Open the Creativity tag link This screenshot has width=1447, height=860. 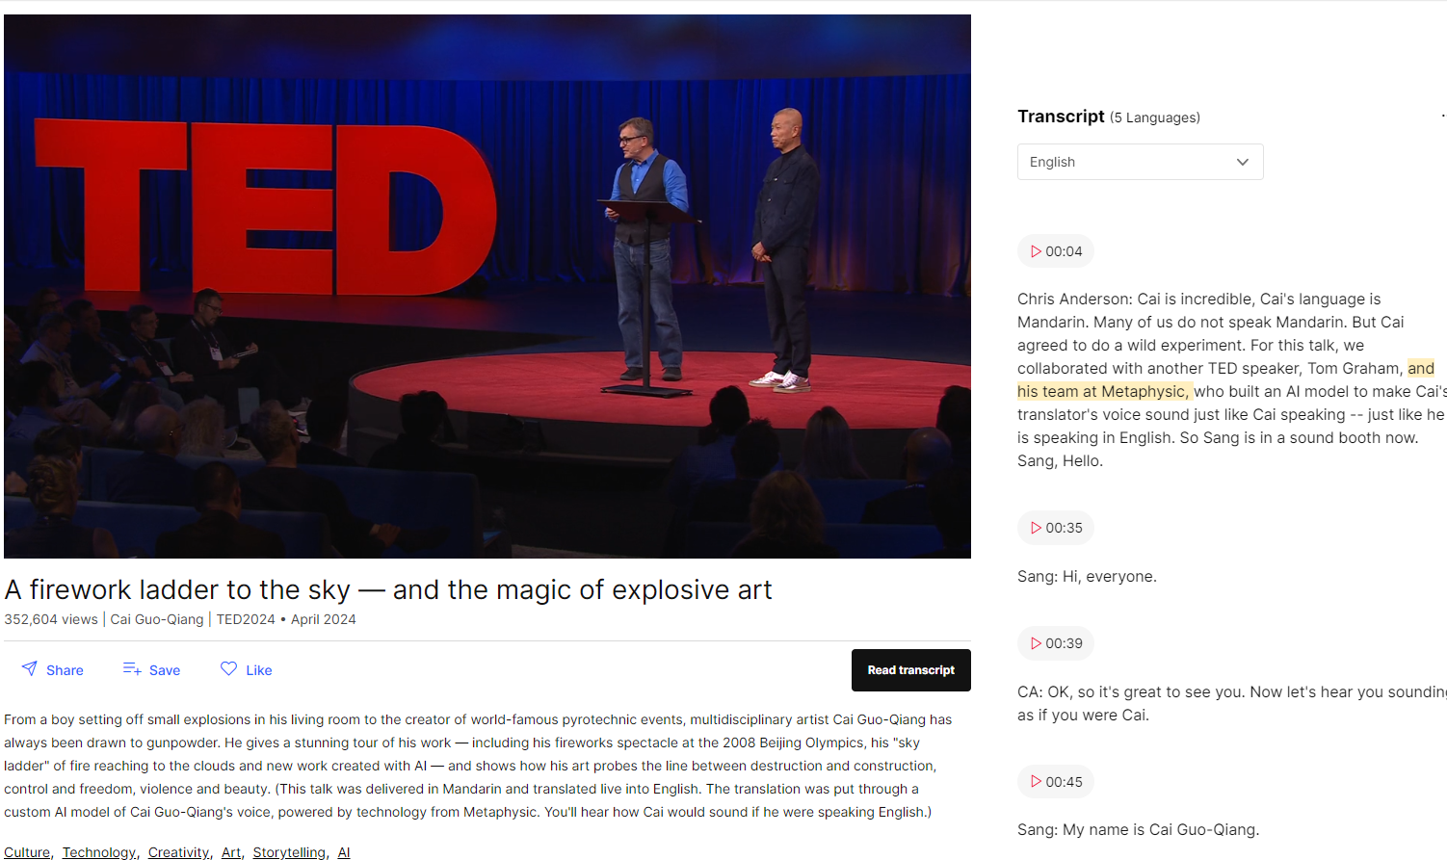(178, 851)
